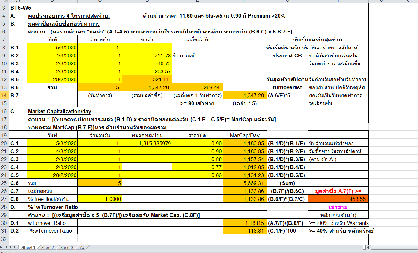Image resolution: width=418 pixels, height=253 pixels.
Task: Click the (C.1/F)*100 formula note
Action: [x=287, y=231]
